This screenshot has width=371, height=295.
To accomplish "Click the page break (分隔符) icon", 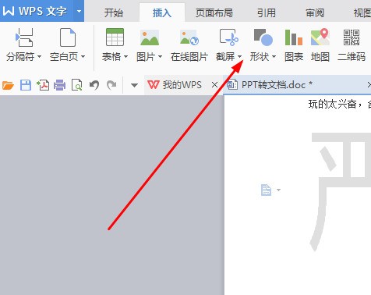I will [24, 37].
